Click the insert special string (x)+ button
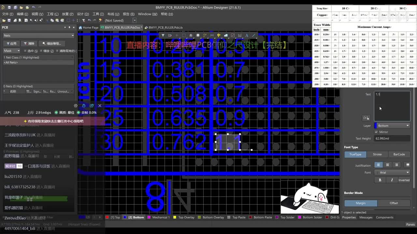The height and width of the screenshot is (234, 417). (366, 118)
